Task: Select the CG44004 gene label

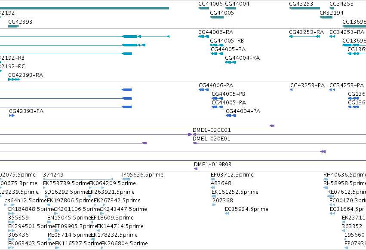Action: [237, 4]
